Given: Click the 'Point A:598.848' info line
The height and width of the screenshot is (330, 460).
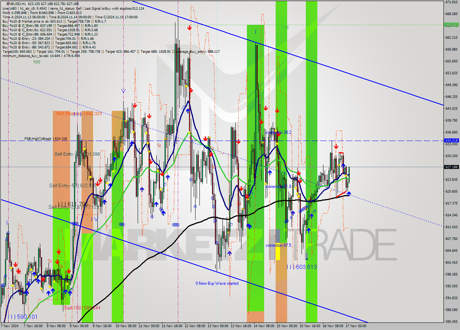Looking at the screenshot, I should (42, 13).
